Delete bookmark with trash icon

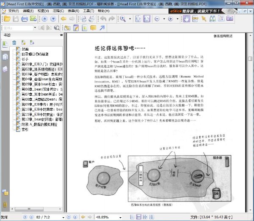click(x=14, y=43)
